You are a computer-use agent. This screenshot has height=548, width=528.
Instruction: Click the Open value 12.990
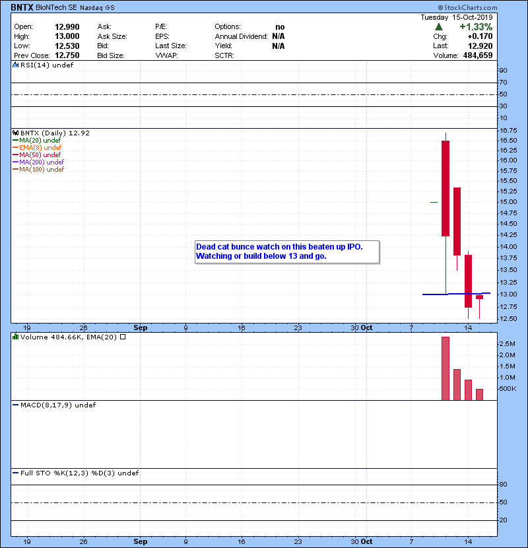[67, 27]
